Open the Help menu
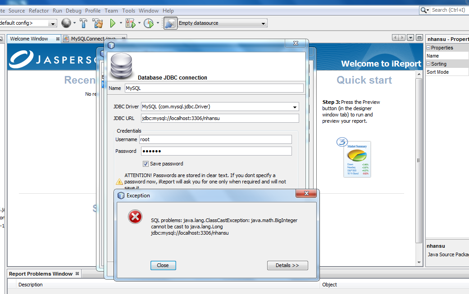469x294 pixels. [x=168, y=11]
